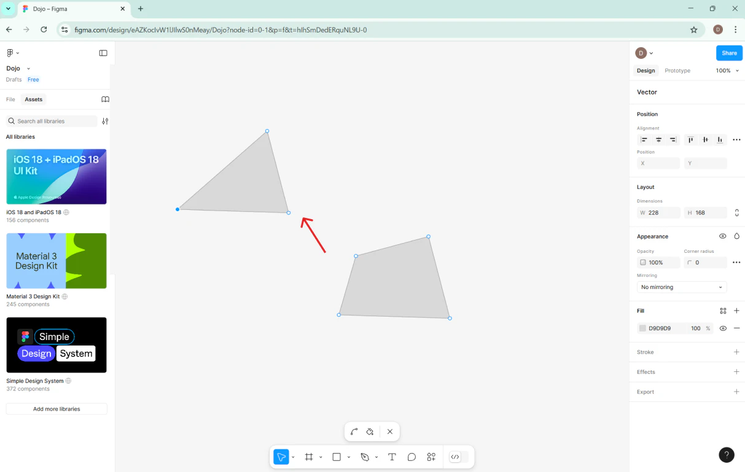Switch to the Assets tab
The width and height of the screenshot is (745, 472).
[x=34, y=99]
